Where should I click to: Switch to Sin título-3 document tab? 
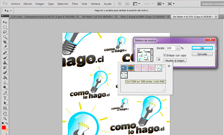tap(98, 17)
